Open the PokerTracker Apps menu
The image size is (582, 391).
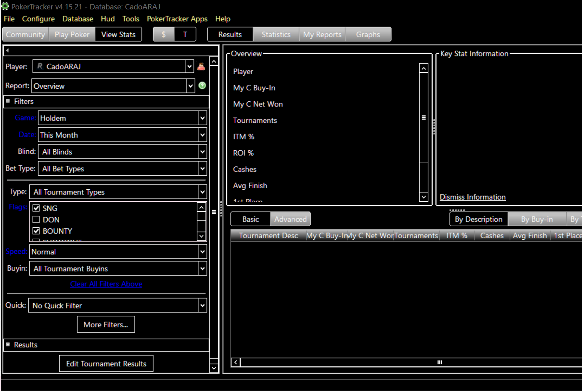177,19
